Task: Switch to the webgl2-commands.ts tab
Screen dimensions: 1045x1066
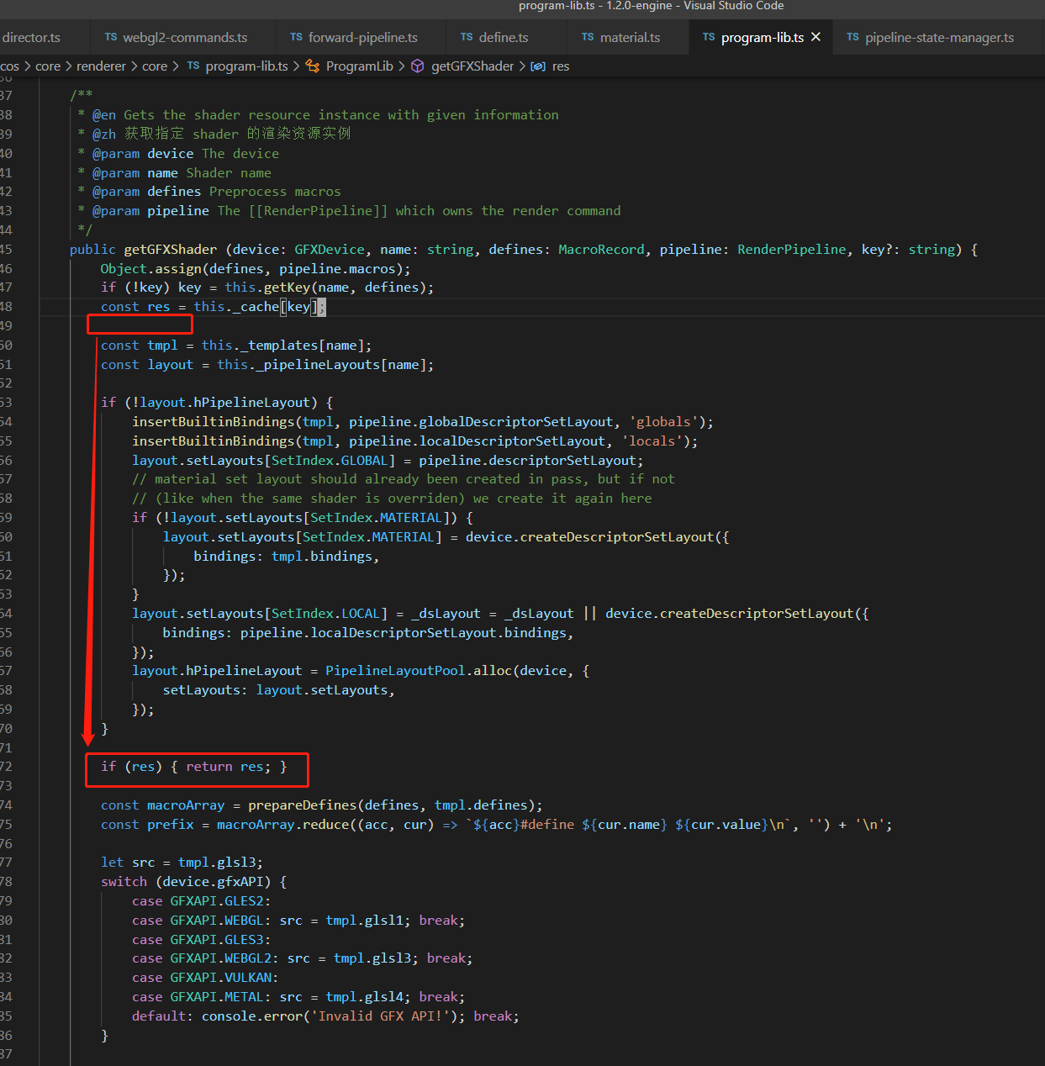Action: coord(185,38)
